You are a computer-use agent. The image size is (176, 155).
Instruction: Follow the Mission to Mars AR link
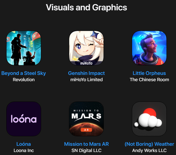pos(86,144)
